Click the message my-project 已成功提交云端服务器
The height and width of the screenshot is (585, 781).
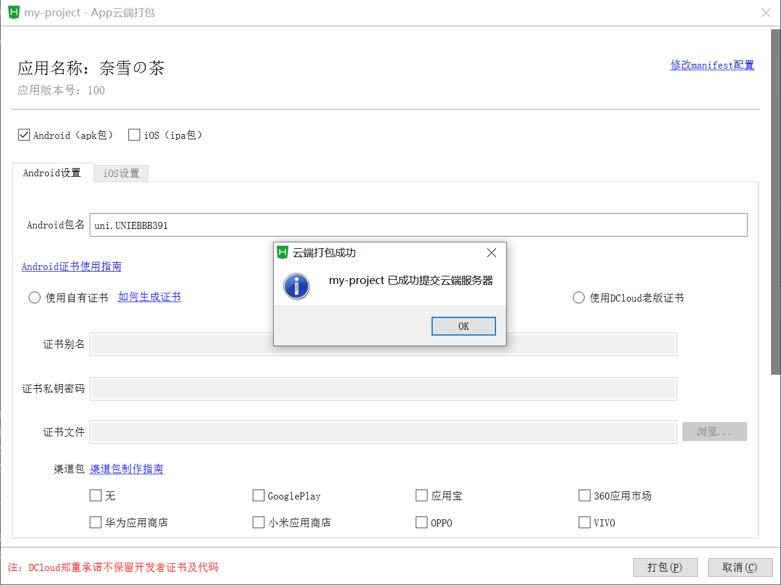point(411,280)
